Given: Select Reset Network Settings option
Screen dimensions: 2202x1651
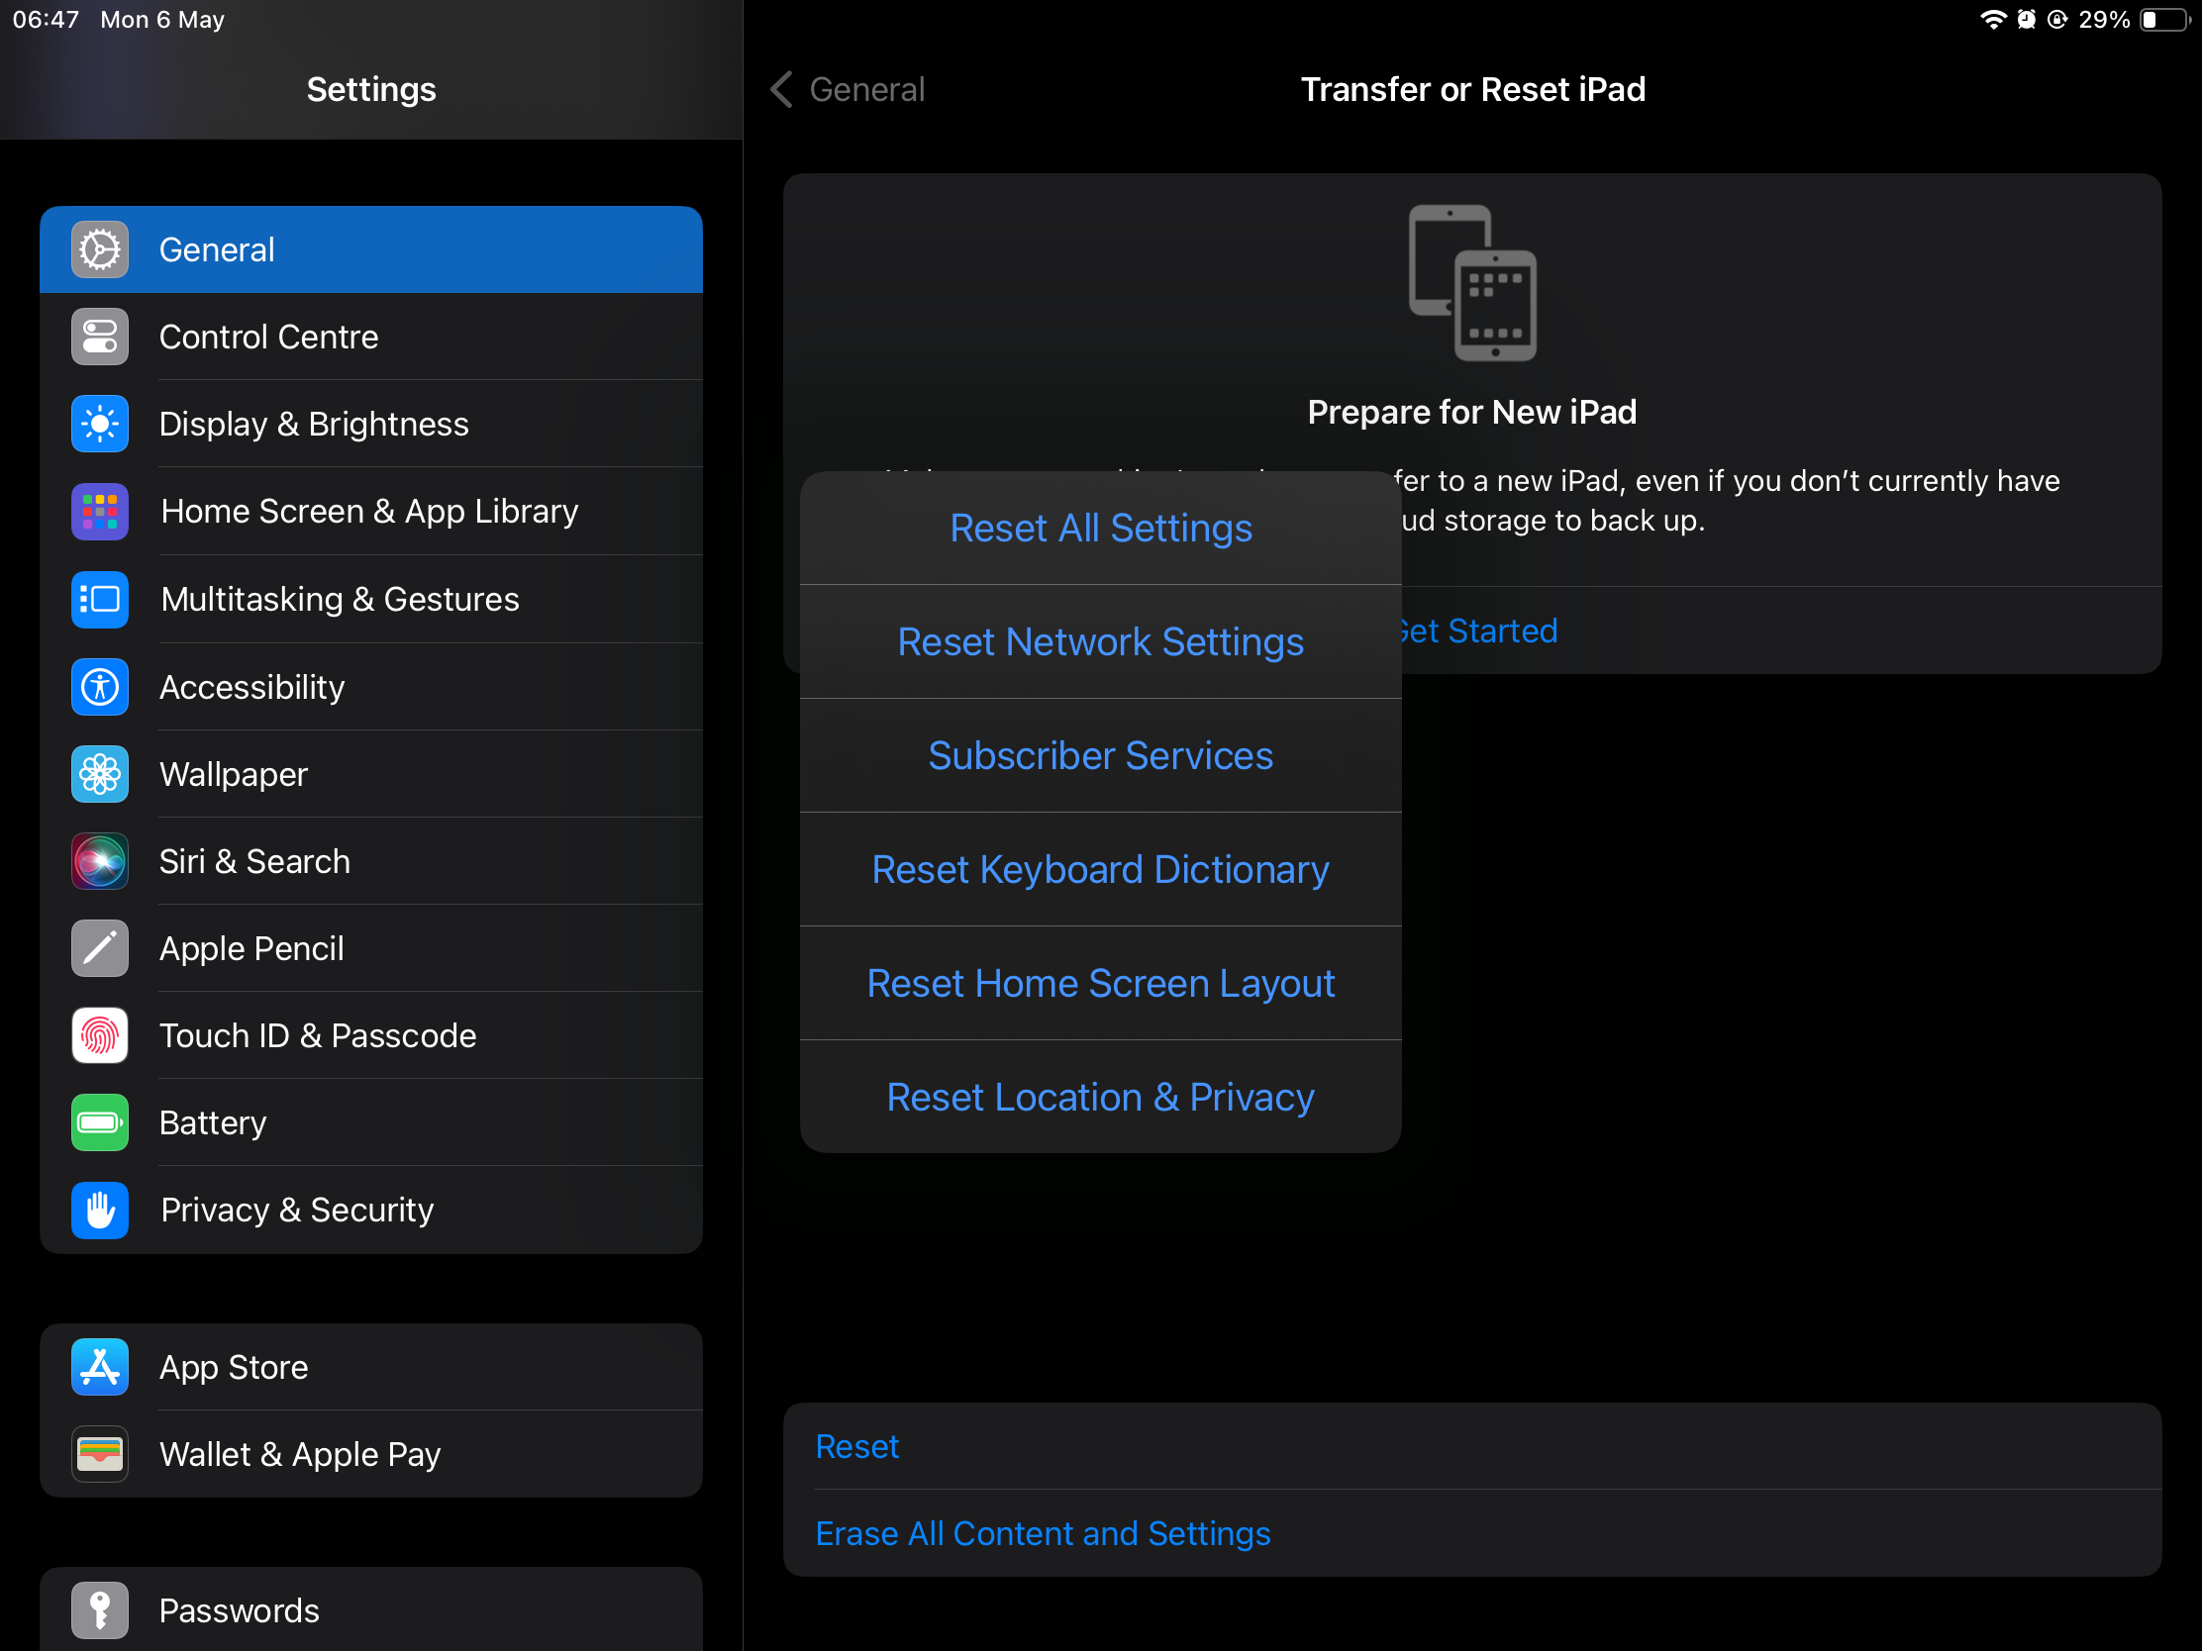Looking at the screenshot, I should (1100, 641).
